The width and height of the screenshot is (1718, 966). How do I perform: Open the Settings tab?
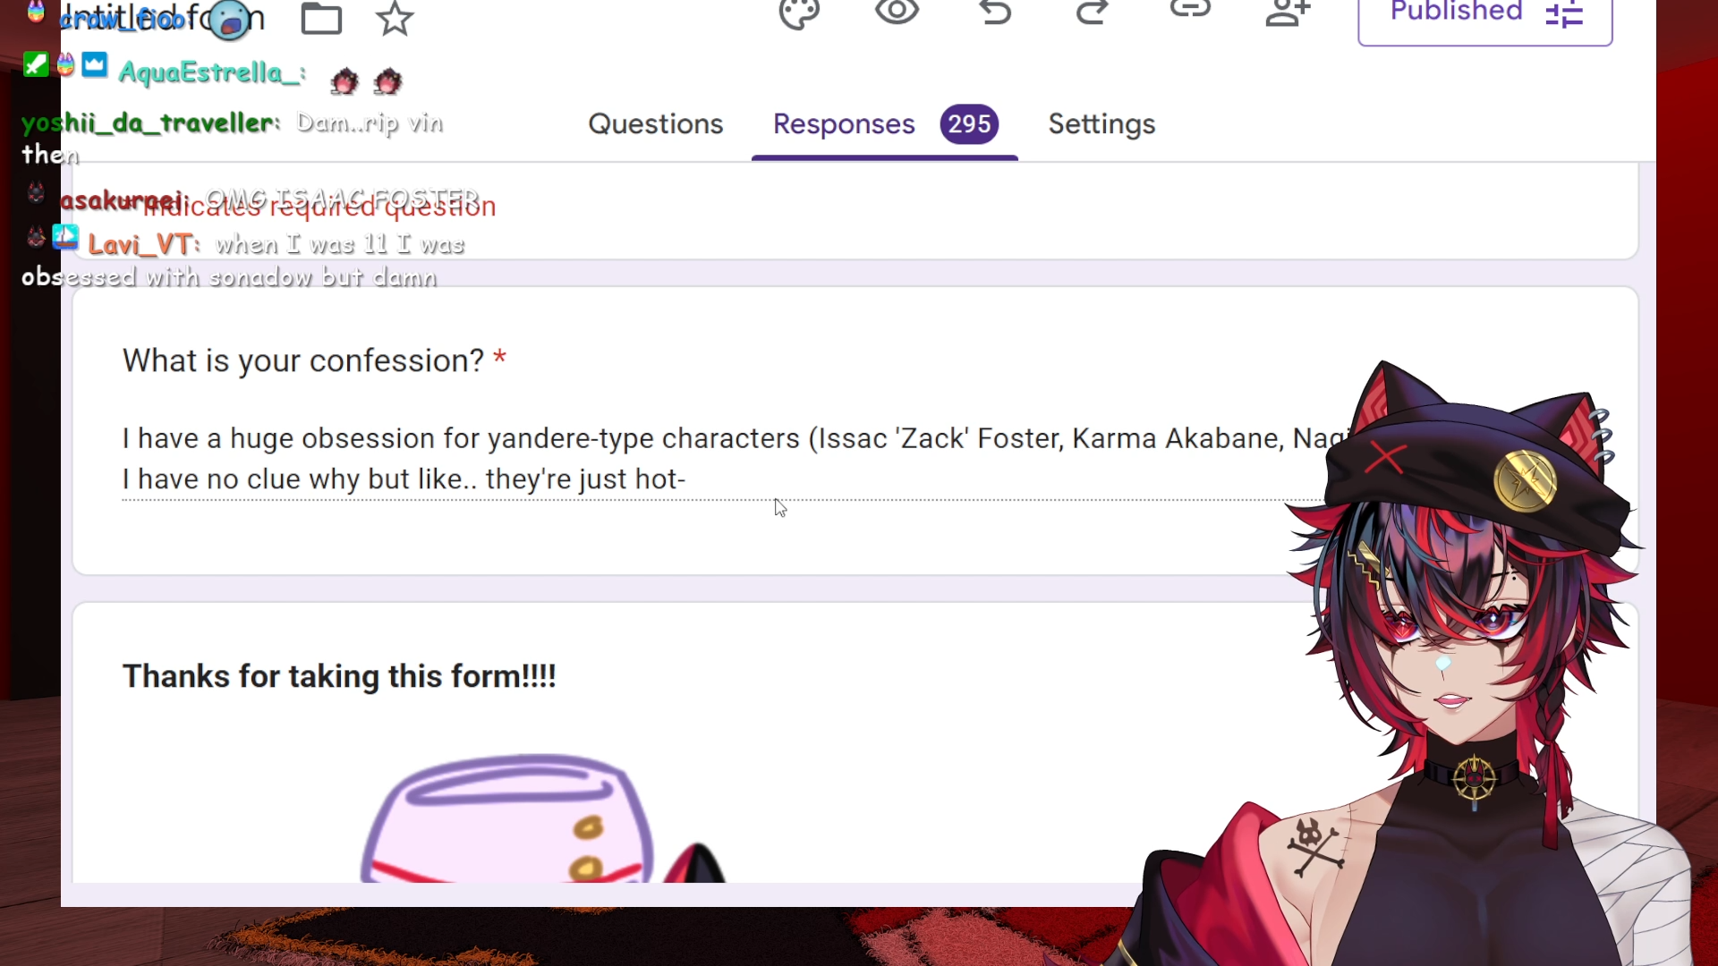[1101, 124]
